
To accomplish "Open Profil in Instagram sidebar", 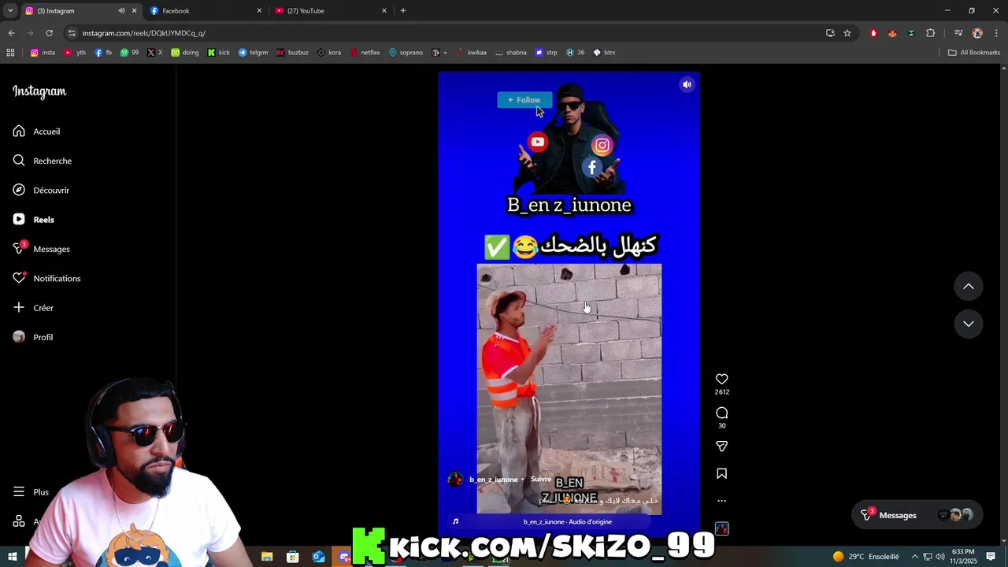I will point(33,337).
